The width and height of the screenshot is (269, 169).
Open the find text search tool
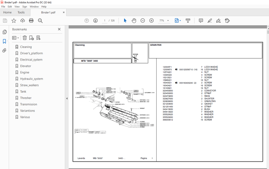pos(40,21)
